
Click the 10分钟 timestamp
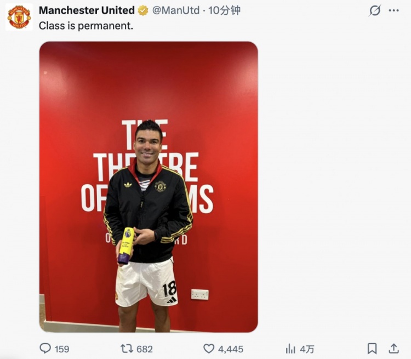pyautogui.click(x=224, y=10)
